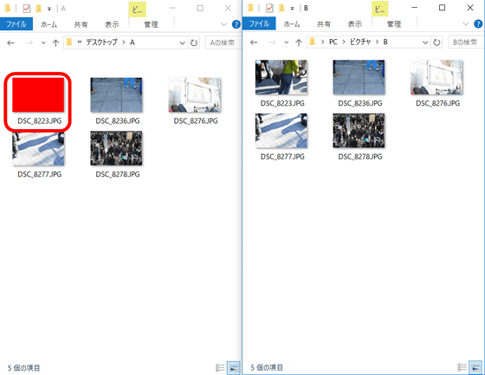
Task: Open quick access toolbar dropdown in window A
Action: (49, 9)
